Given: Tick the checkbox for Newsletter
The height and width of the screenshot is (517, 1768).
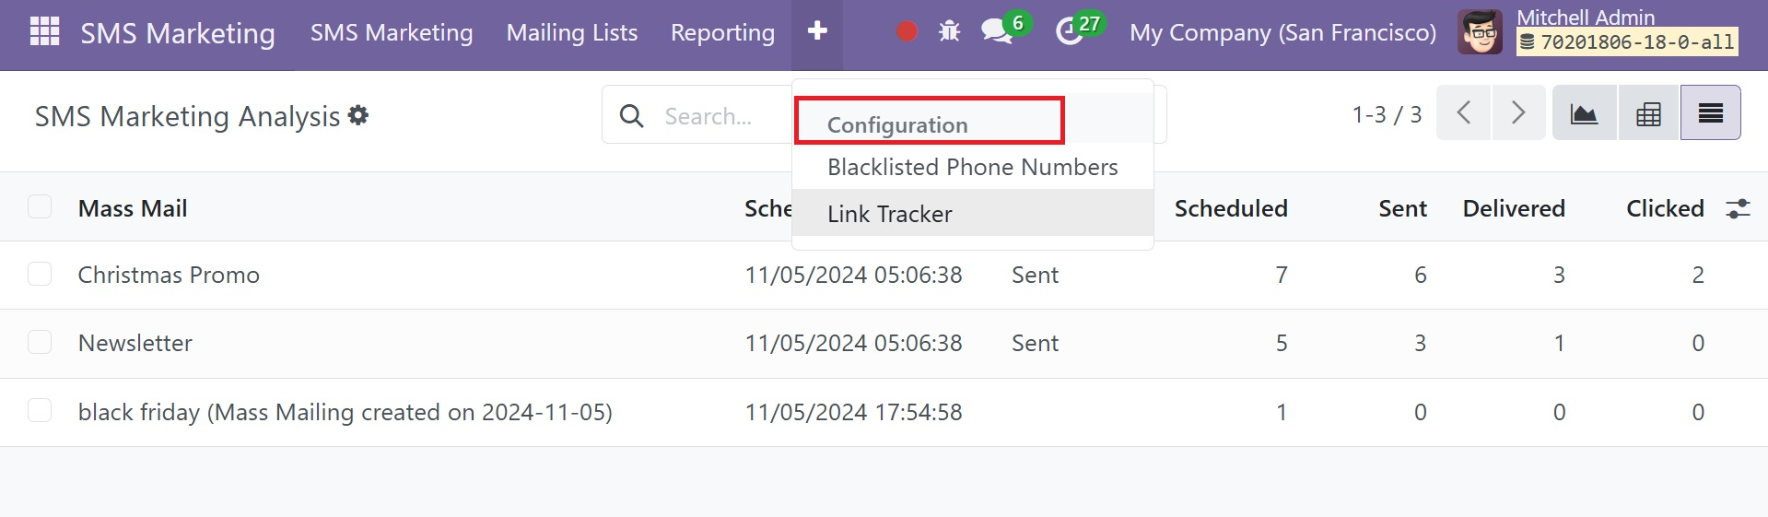Looking at the screenshot, I should [x=40, y=342].
